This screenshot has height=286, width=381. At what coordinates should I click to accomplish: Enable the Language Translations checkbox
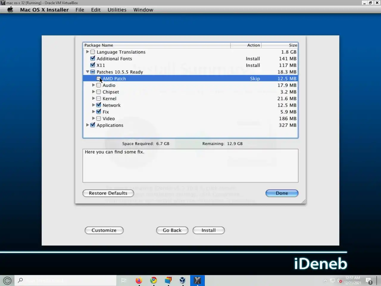[x=93, y=52]
